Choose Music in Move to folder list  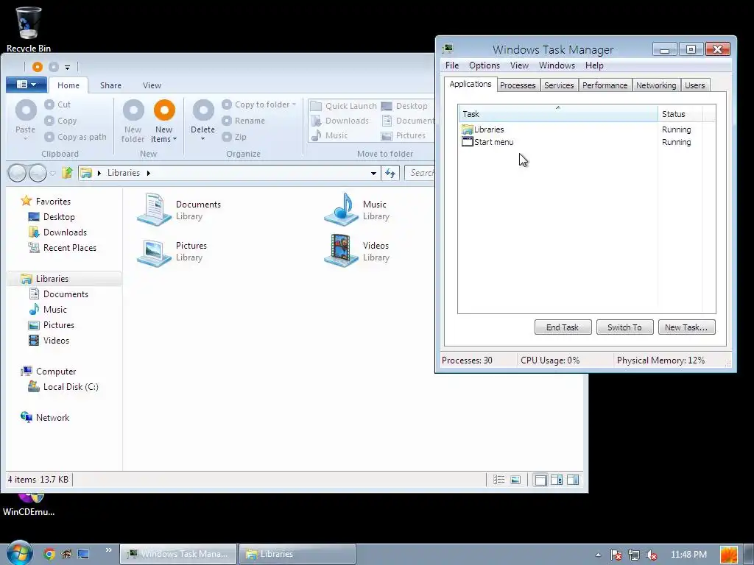[329, 135]
